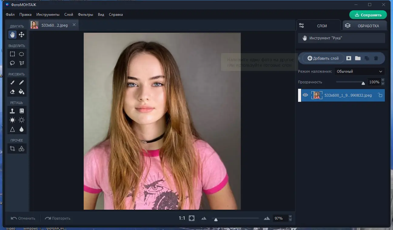Open the Video taskbar item
393x230 pixels.
[10, 228]
